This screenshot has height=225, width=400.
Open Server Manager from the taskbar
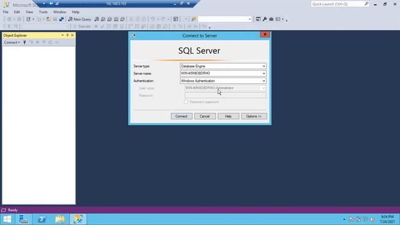pyautogui.click(x=24, y=219)
